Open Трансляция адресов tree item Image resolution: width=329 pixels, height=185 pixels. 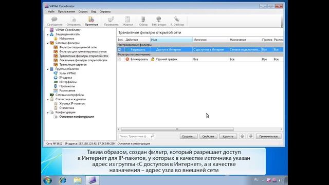tap(73, 65)
